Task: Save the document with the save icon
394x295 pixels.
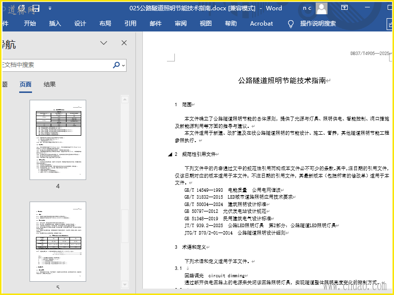Action: 36,8
